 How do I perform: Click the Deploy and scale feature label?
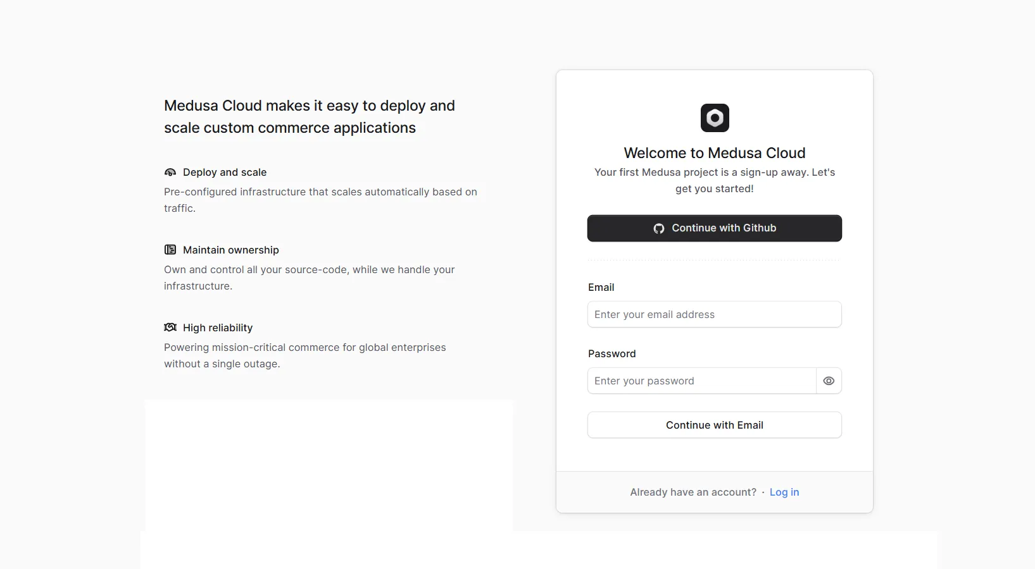[x=225, y=172]
